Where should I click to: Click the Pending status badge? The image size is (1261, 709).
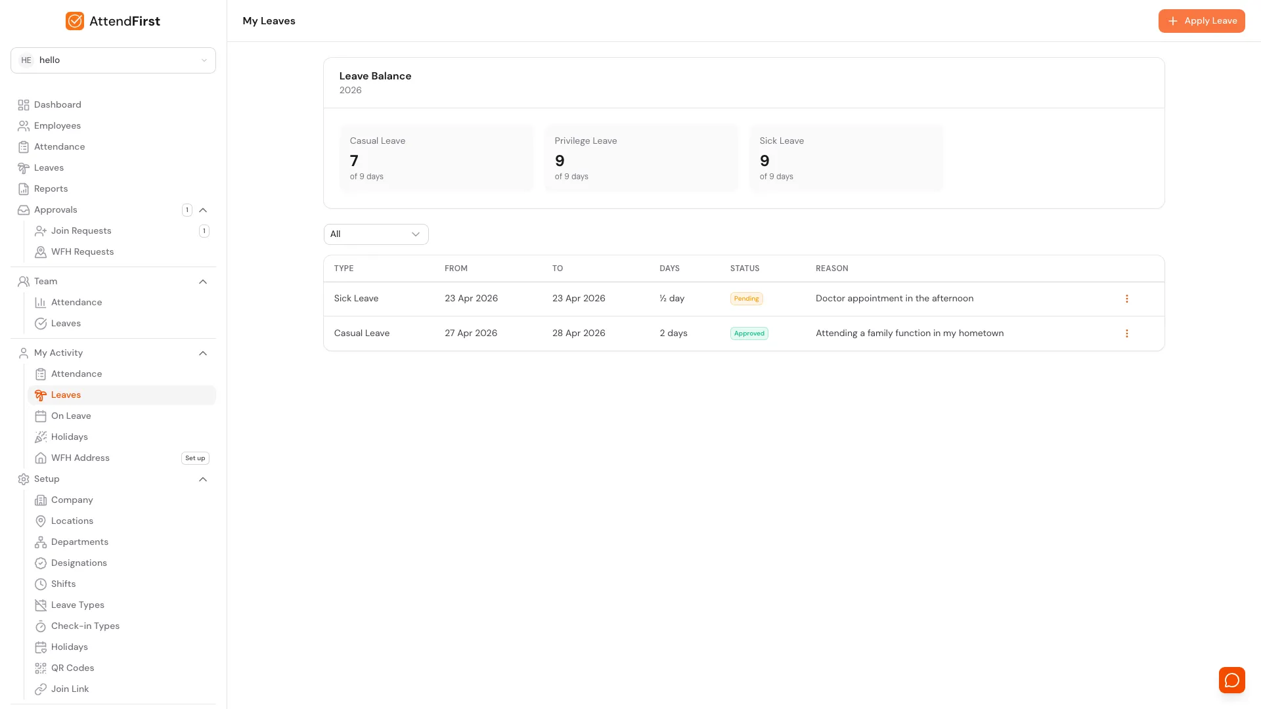pos(747,299)
